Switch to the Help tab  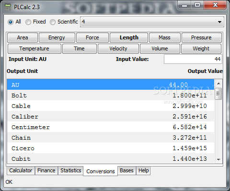coord(143,170)
